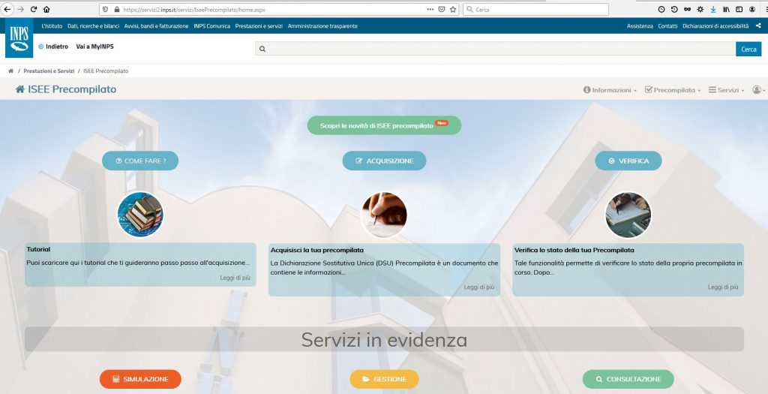The width and height of the screenshot is (768, 394).
Task: Click the document verification image
Action: 628,215
